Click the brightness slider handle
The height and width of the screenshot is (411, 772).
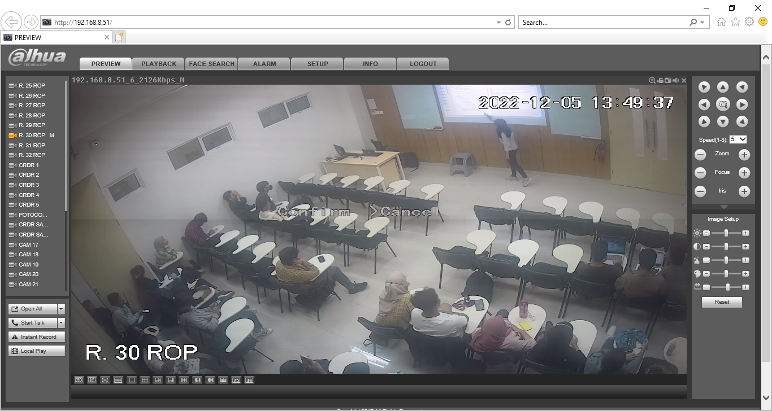pyautogui.click(x=726, y=233)
